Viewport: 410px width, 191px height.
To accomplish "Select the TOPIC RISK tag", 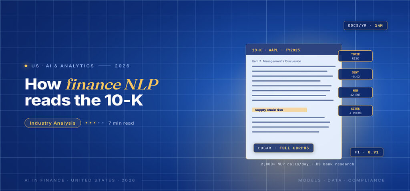I will pos(356,56).
